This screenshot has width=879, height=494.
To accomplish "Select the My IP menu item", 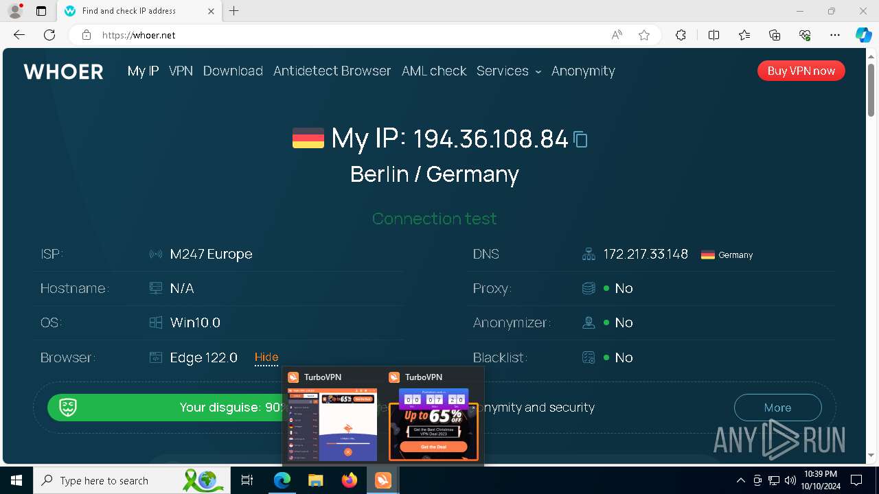I will (143, 71).
